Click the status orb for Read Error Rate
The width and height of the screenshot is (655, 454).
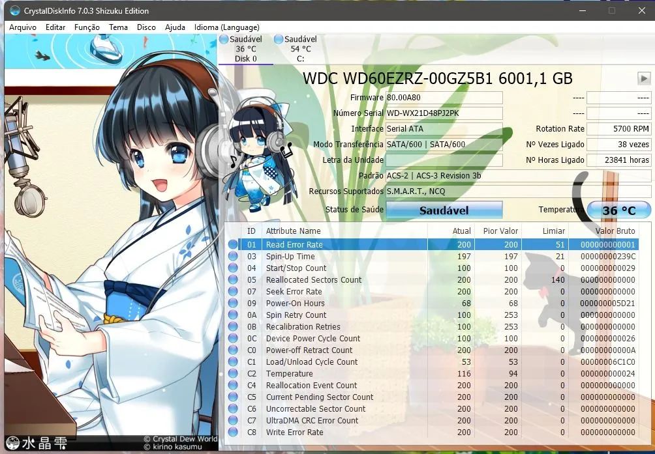(233, 245)
